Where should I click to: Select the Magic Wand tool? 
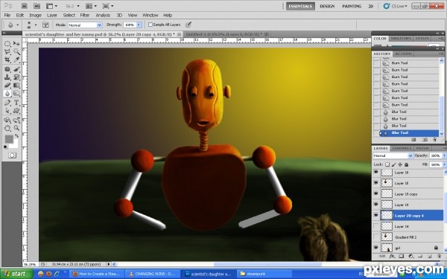(x=16, y=52)
